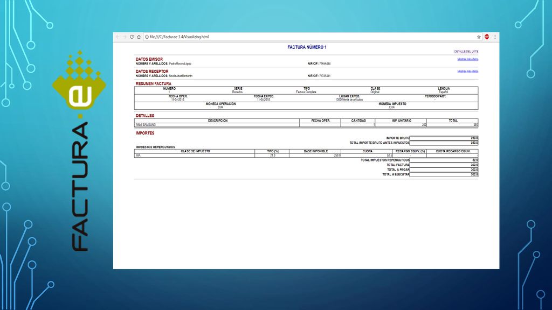Click the issuer NIF/CIF value 71555444

pos(325,64)
